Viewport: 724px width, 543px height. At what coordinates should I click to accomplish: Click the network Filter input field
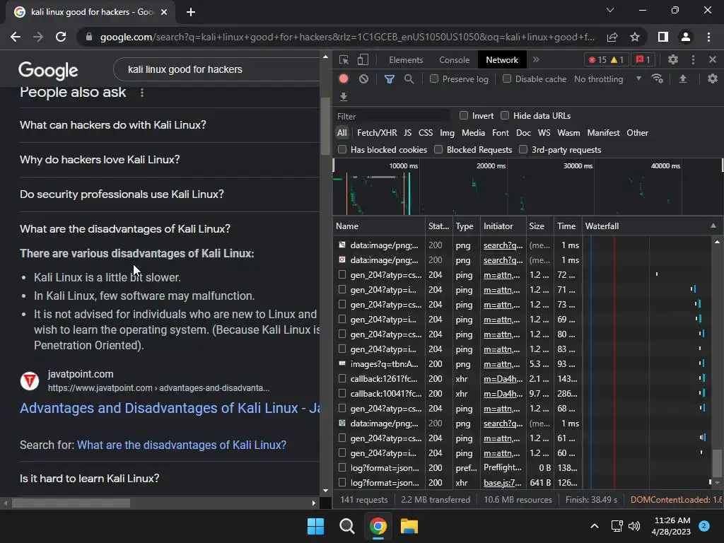pyautogui.click(x=392, y=116)
